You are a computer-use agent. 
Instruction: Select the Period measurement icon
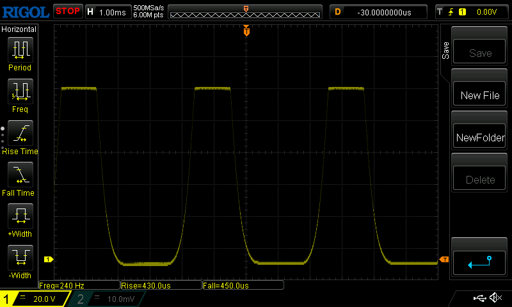point(20,50)
